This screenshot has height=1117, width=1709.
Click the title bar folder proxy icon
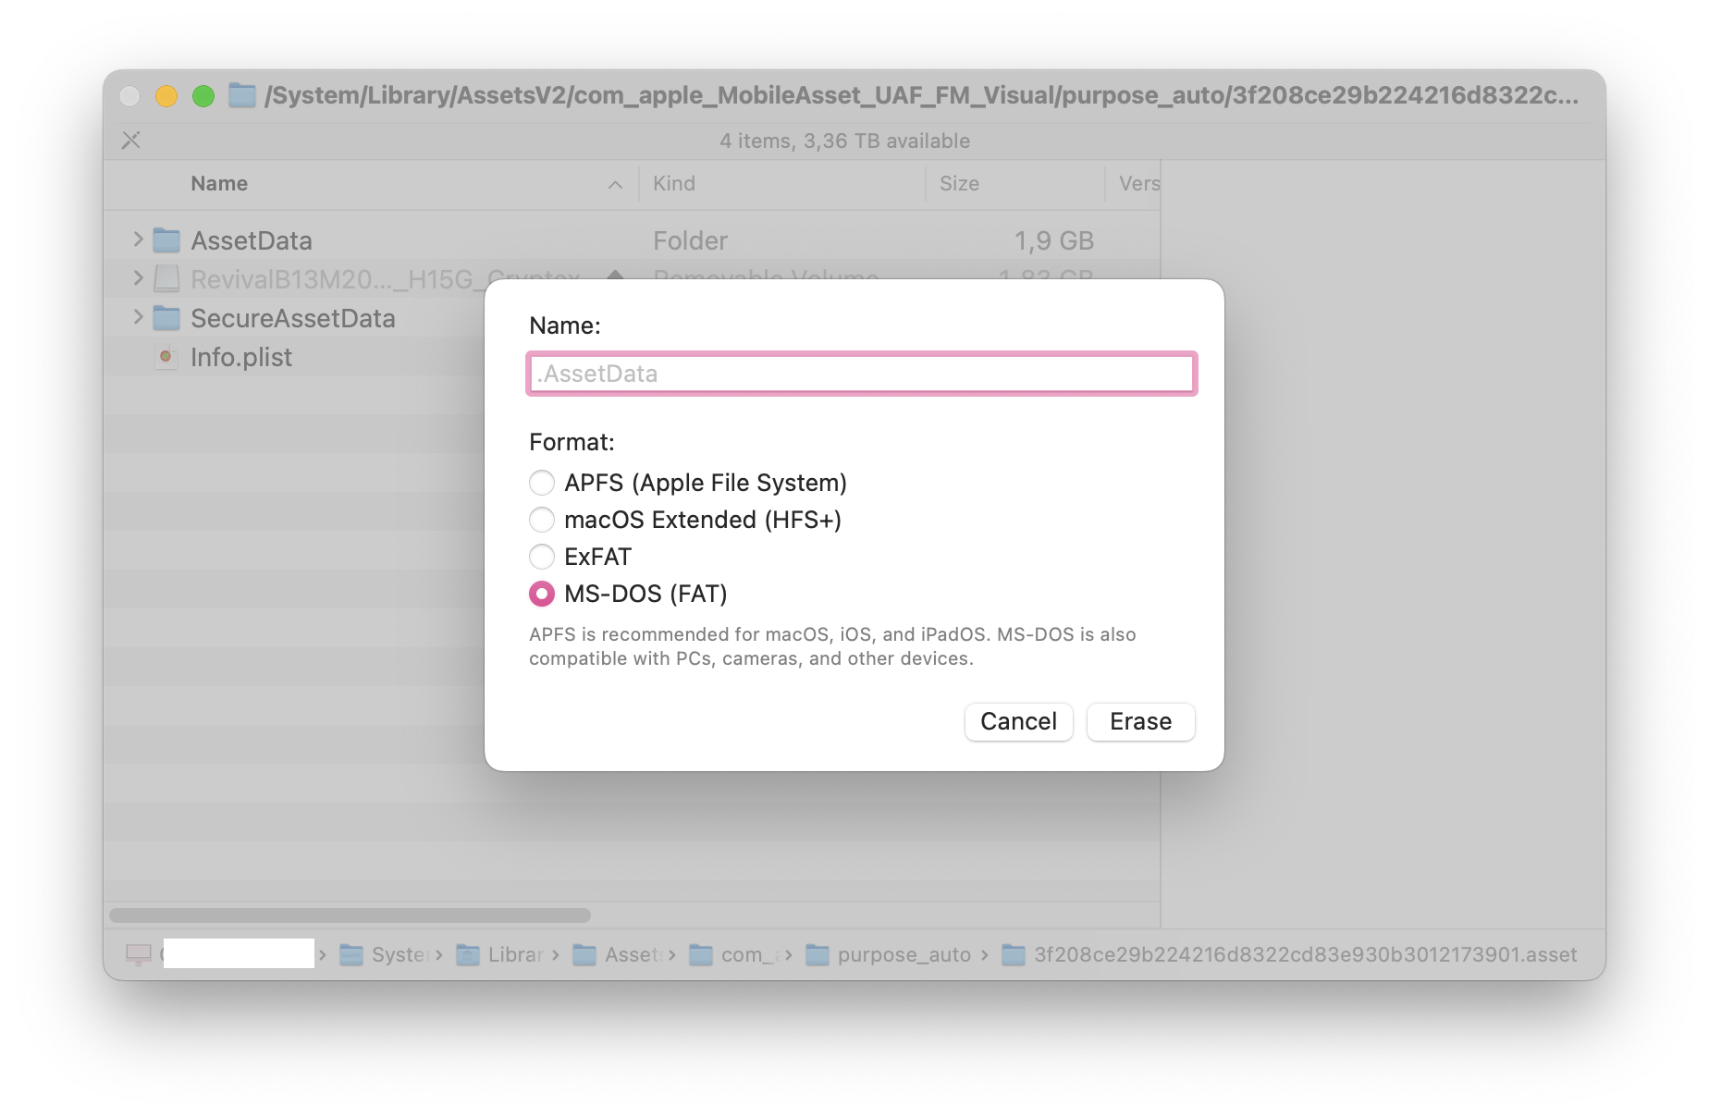click(x=242, y=95)
